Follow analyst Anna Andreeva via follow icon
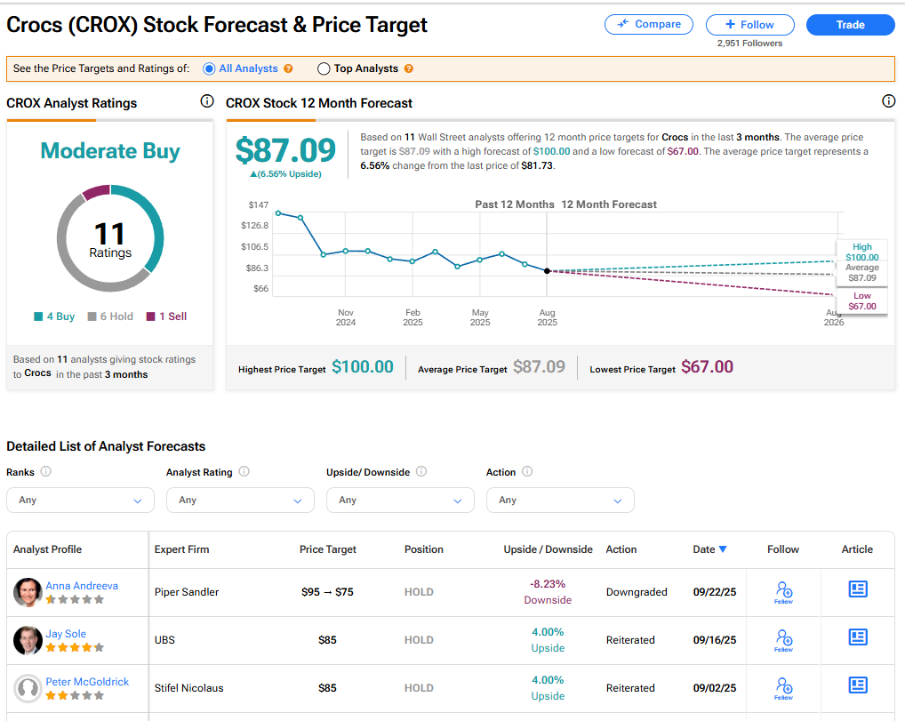The height and width of the screenshot is (721, 905). (783, 592)
